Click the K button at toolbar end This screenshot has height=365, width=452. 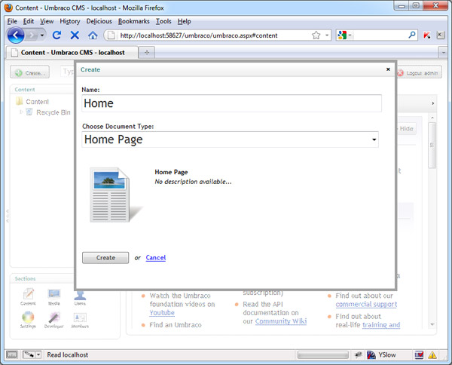pos(440,35)
